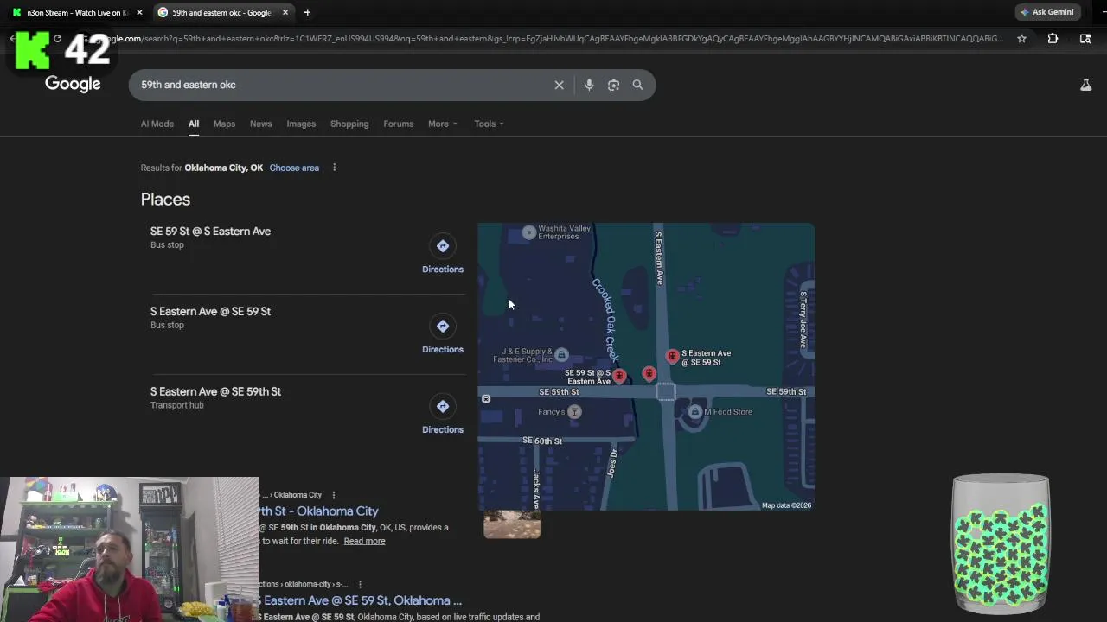
Task: Get directions to S Eastern Ave @ SE 59th St hub
Action: [443, 416]
